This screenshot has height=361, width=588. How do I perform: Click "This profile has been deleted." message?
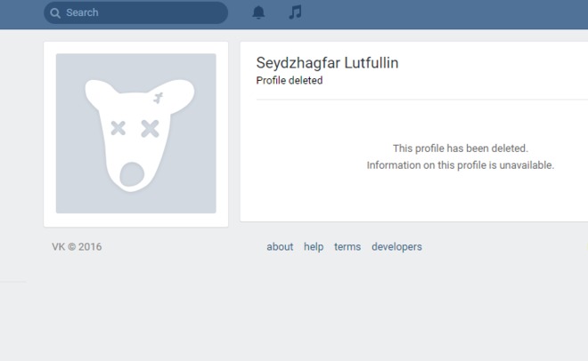click(x=461, y=148)
